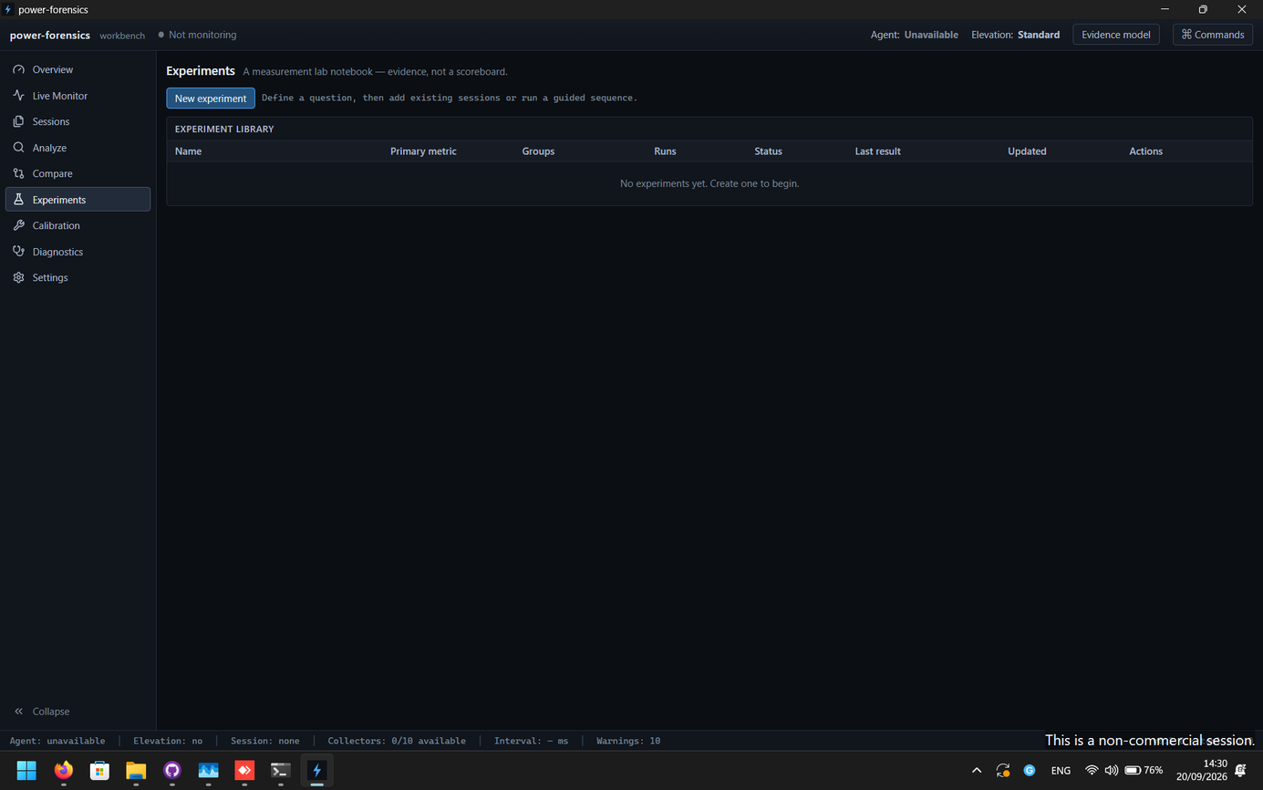
Task: Collapse the sidebar via Collapse label
Action: click(x=51, y=712)
